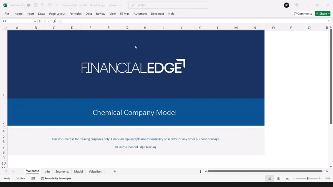Open the Review ribbon tab
This screenshot has height=187, width=333.
click(100, 14)
